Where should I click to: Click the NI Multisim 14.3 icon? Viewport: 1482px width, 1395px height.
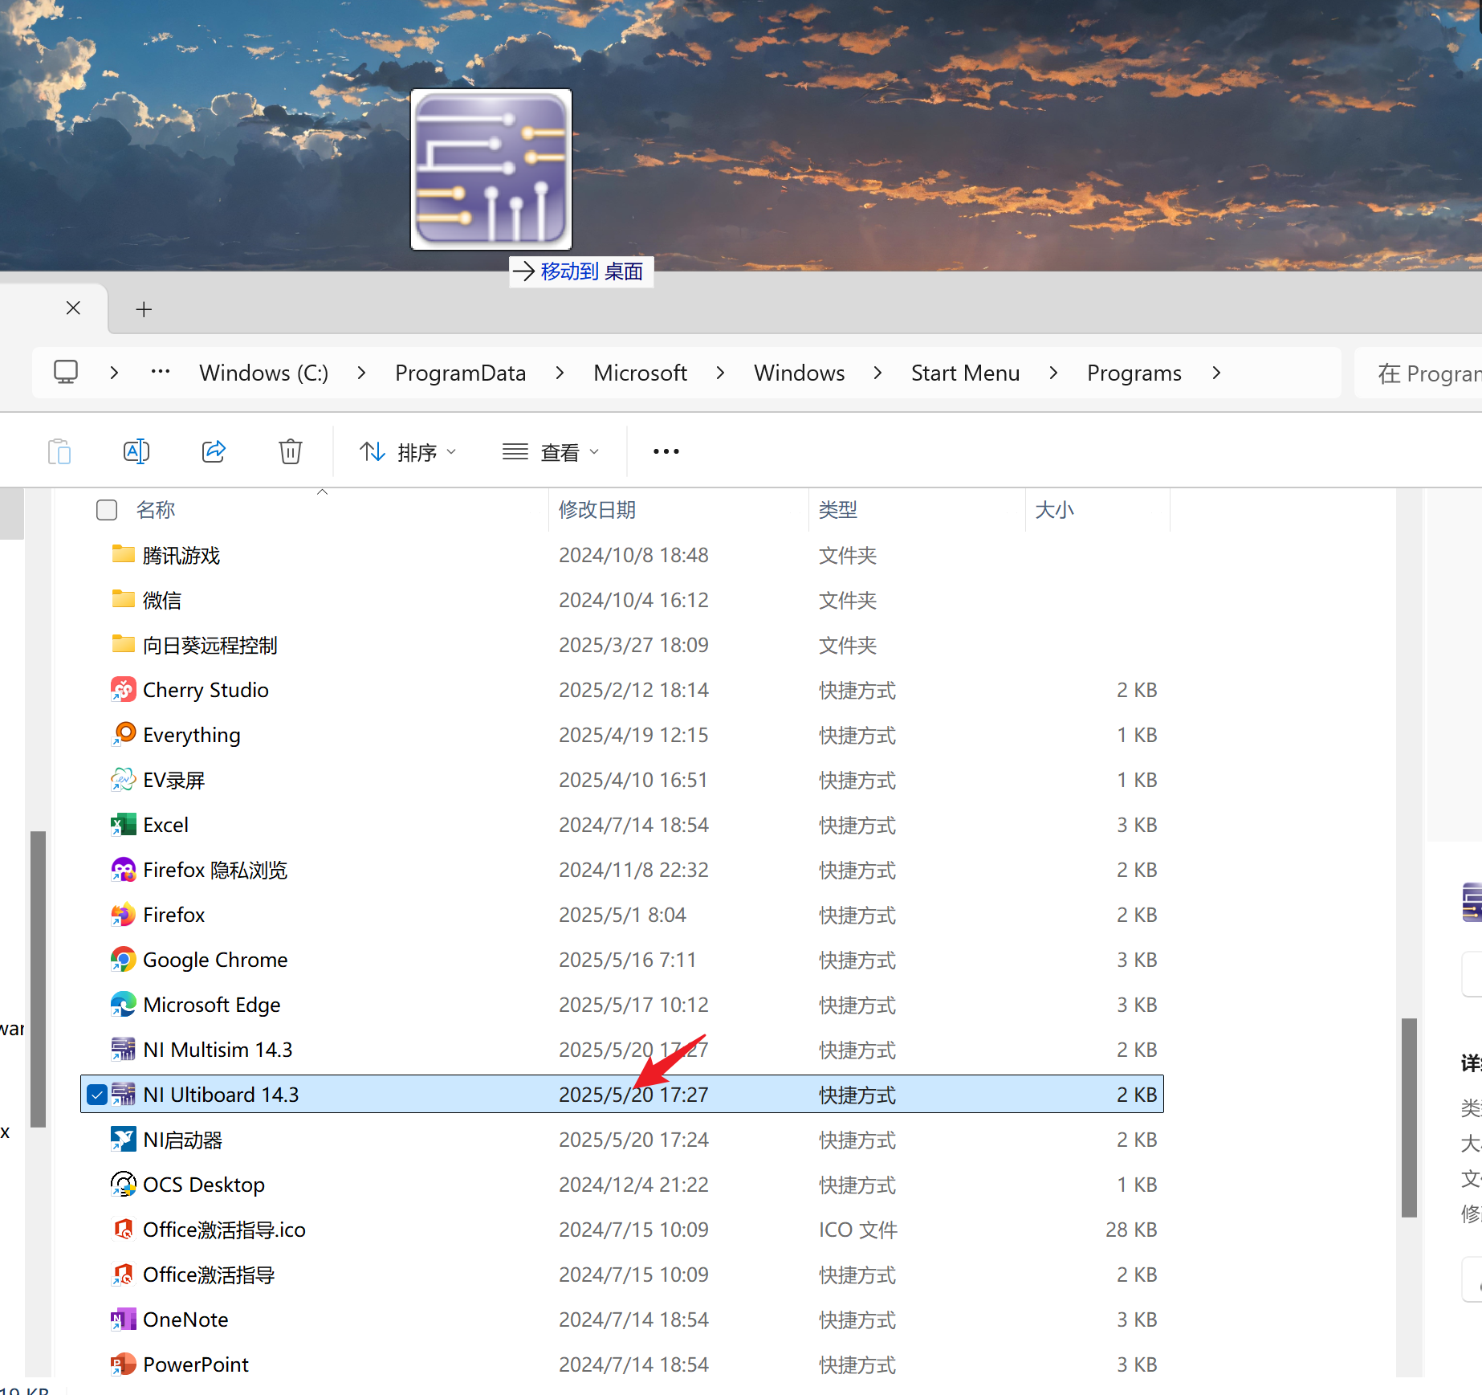coord(123,1050)
